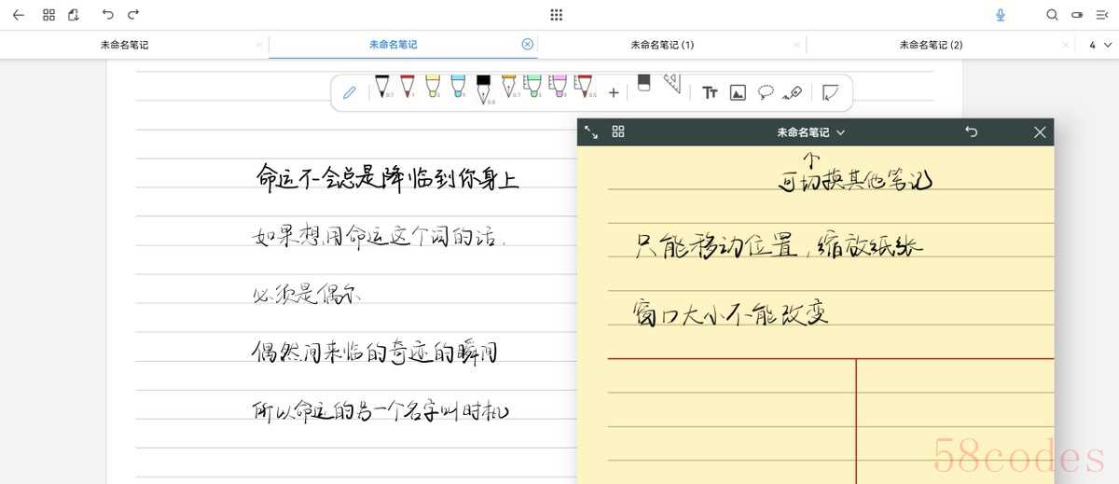Click handwritten line starting 如果想用命运
Viewport: 1119px width, 484px height.
(x=380, y=236)
